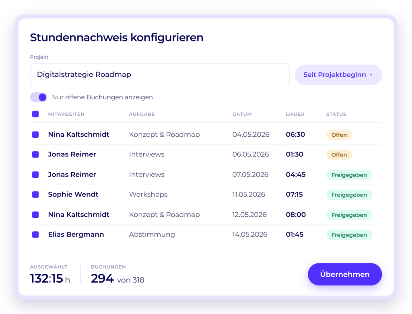412x314 pixels.
Task: Uncheck Nina Kaltschmidt 04.05.2026 row checkbox
Action: point(35,135)
